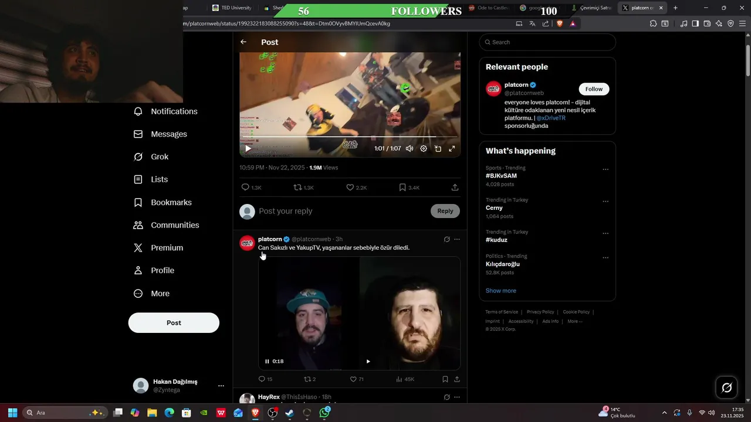Play the top video
This screenshot has height=422, width=751.
click(x=248, y=149)
